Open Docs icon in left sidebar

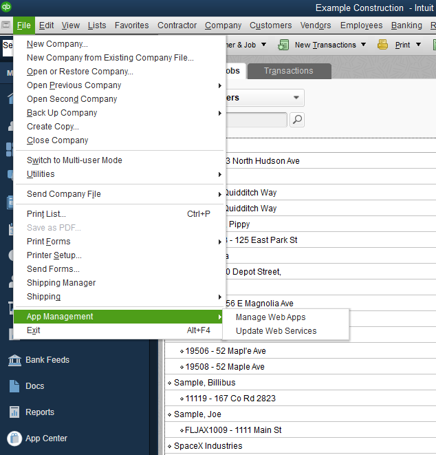click(x=14, y=386)
